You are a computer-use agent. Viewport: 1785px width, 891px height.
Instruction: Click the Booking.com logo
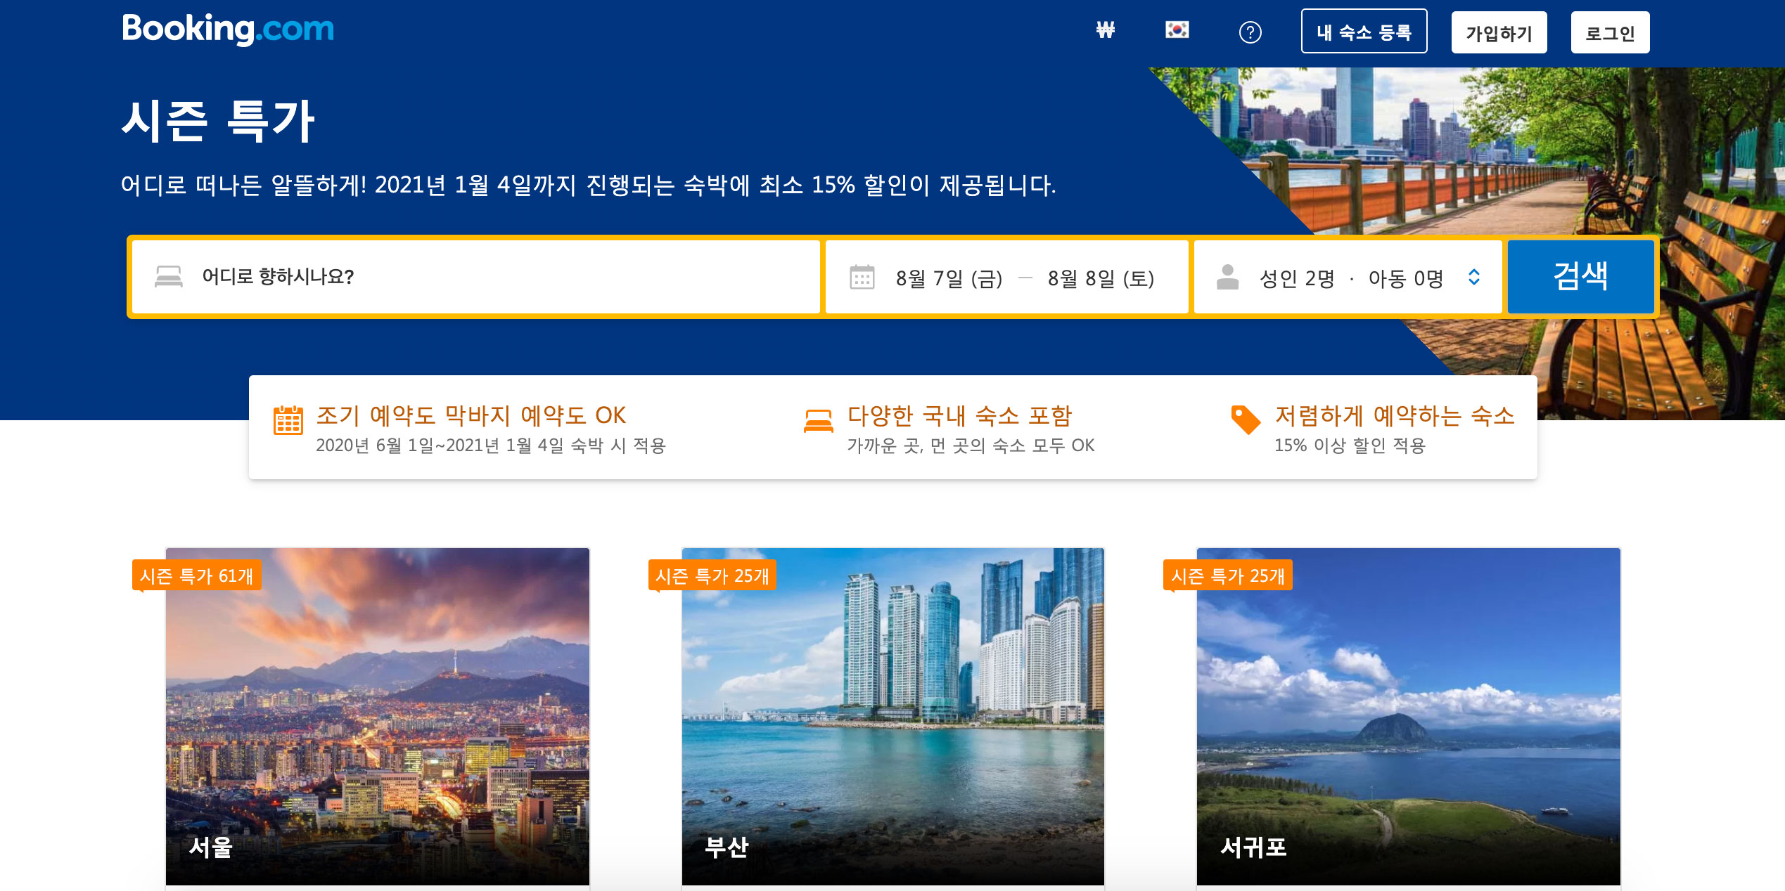(227, 30)
